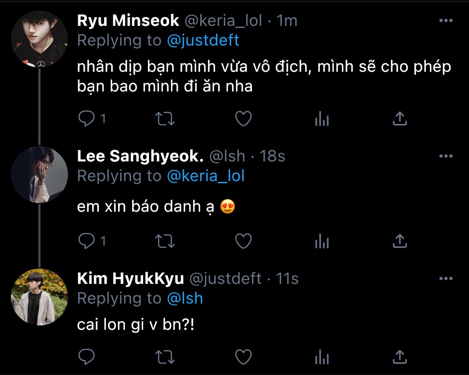Reply to Lee Sanghyeok's tweet
Image resolution: width=469 pixels, height=375 pixels.
[87, 241]
